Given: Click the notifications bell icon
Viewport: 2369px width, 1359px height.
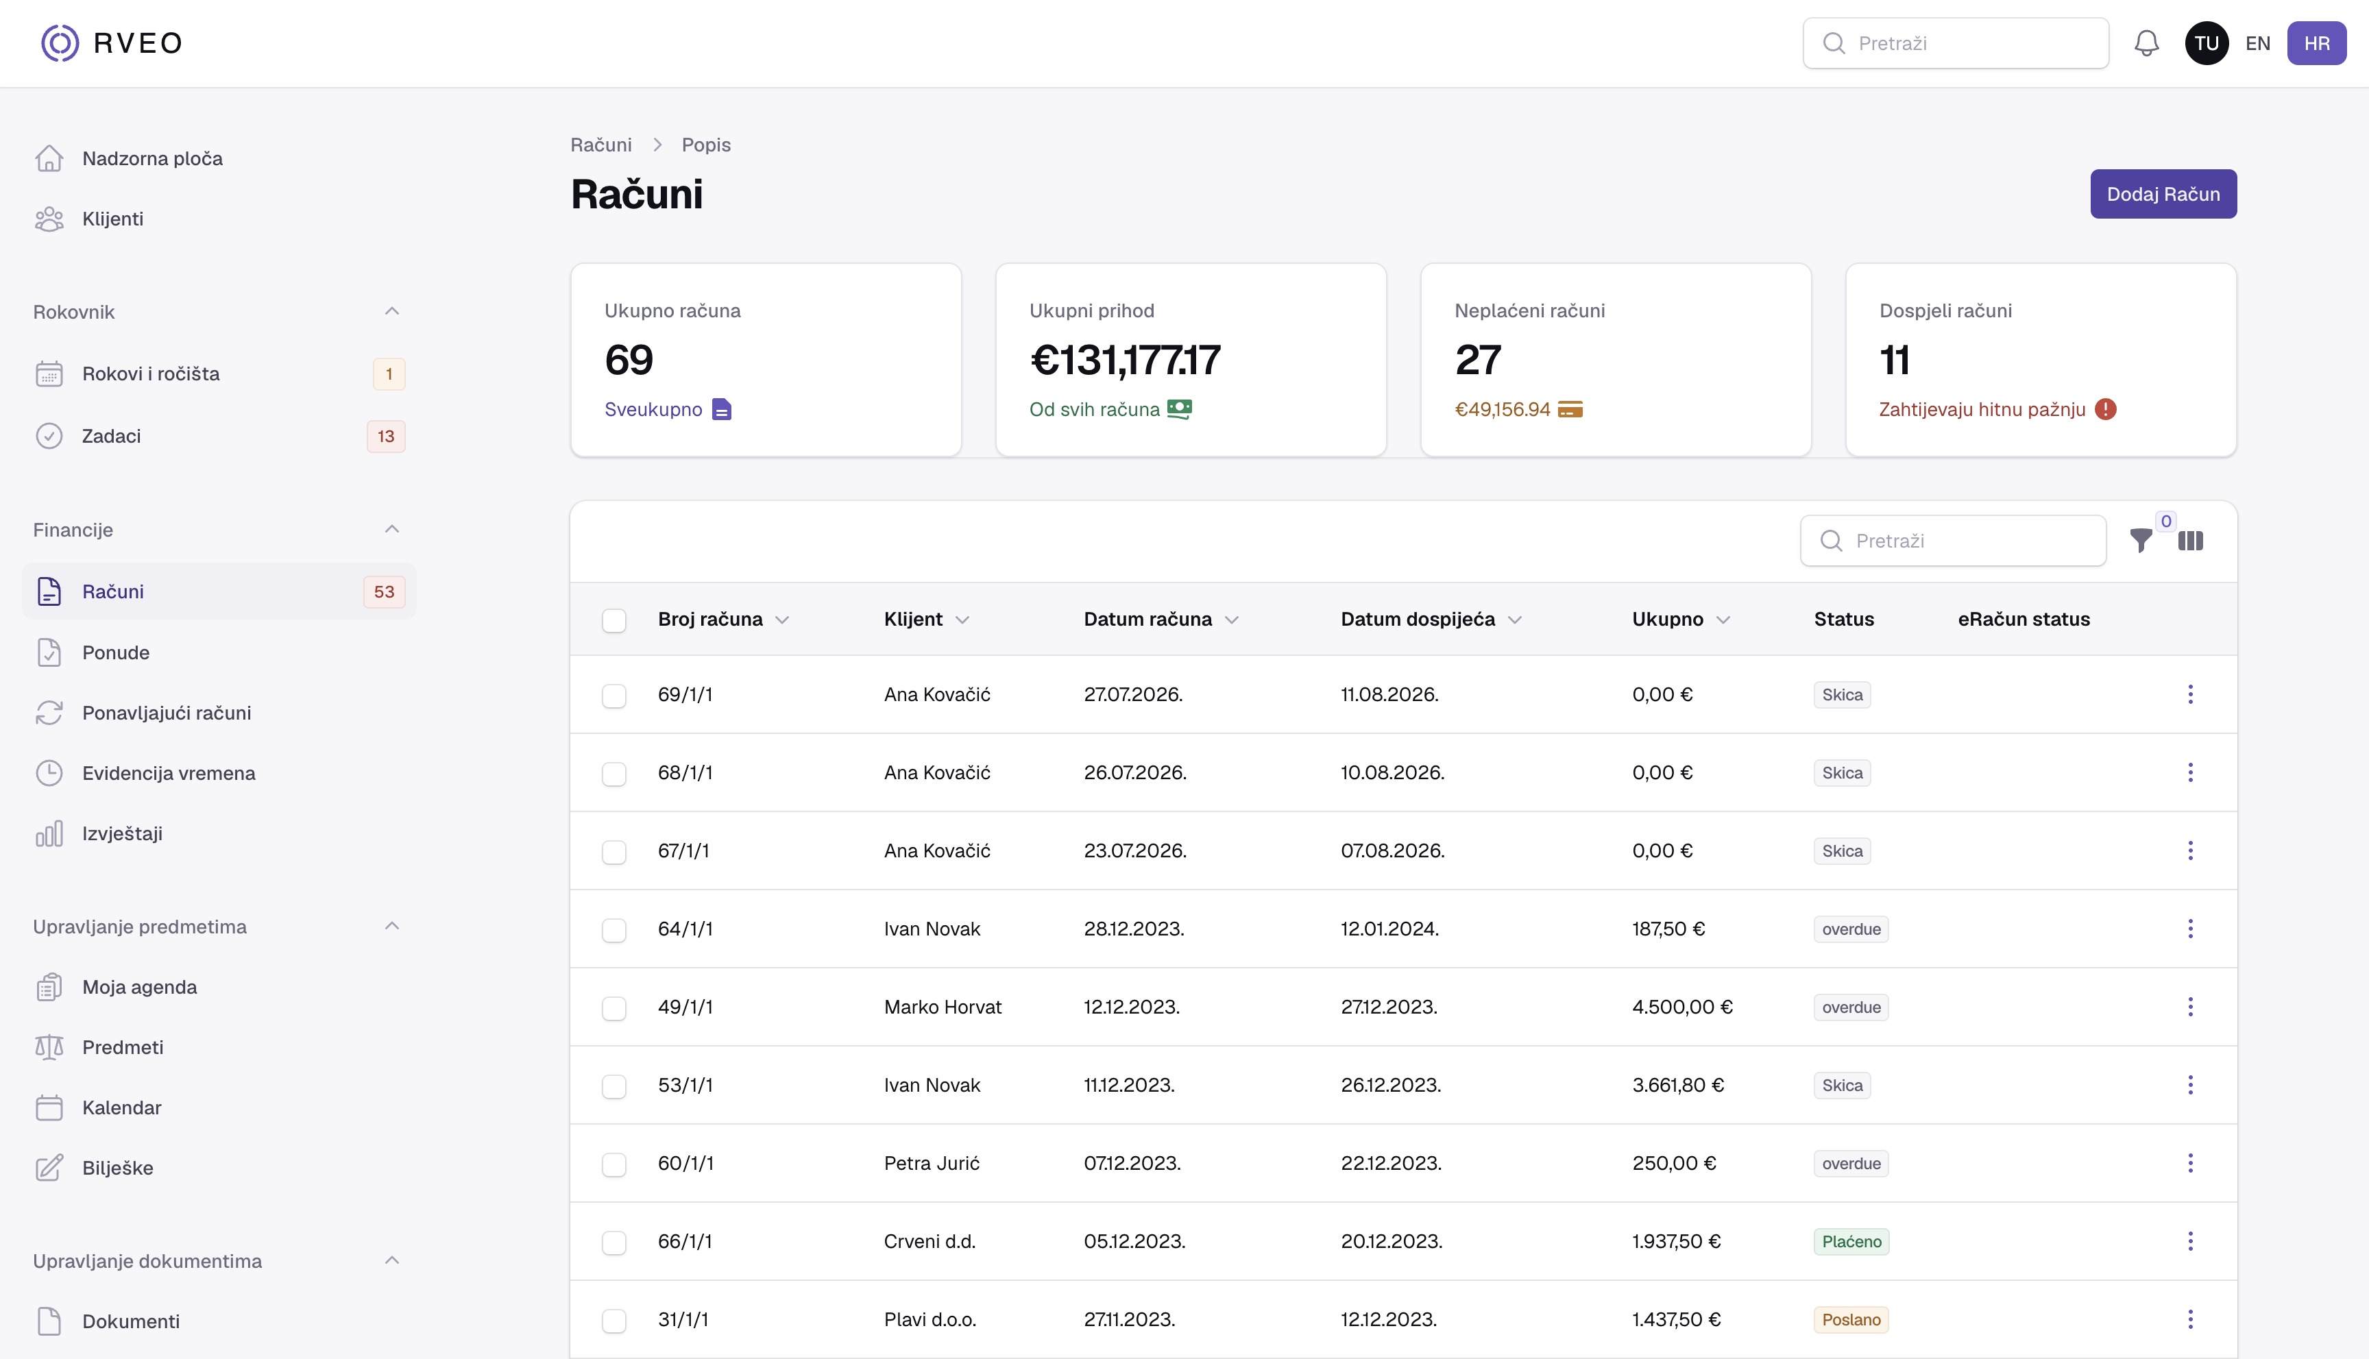Looking at the screenshot, I should tap(2146, 43).
